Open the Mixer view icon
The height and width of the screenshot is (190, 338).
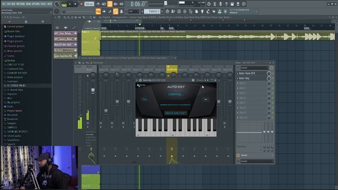pyautogui.click(x=184, y=12)
